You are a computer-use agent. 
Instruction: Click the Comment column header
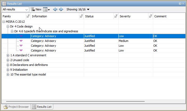tap(168, 16)
